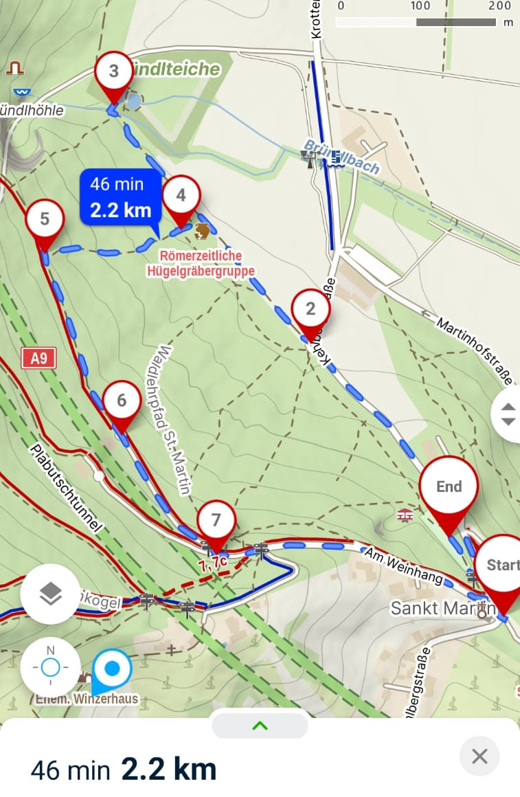Tap the End route marker
The width and height of the screenshot is (520, 797).
pos(449,494)
